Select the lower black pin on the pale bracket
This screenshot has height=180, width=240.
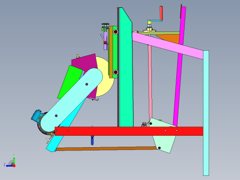pos(159,148)
